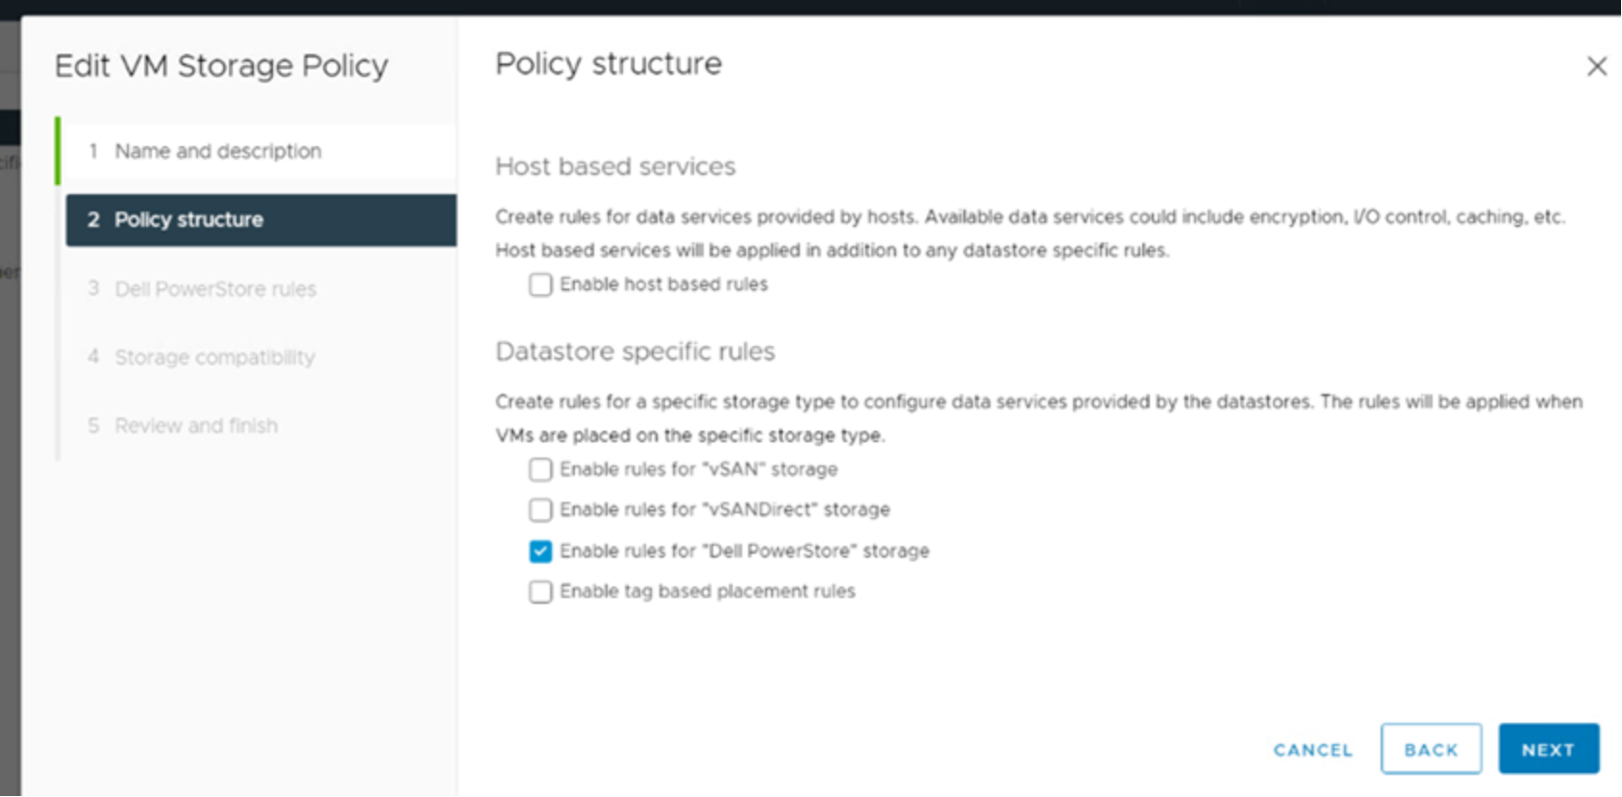1622x797 pixels.
Task: Click the BACK button
Action: [1431, 749]
